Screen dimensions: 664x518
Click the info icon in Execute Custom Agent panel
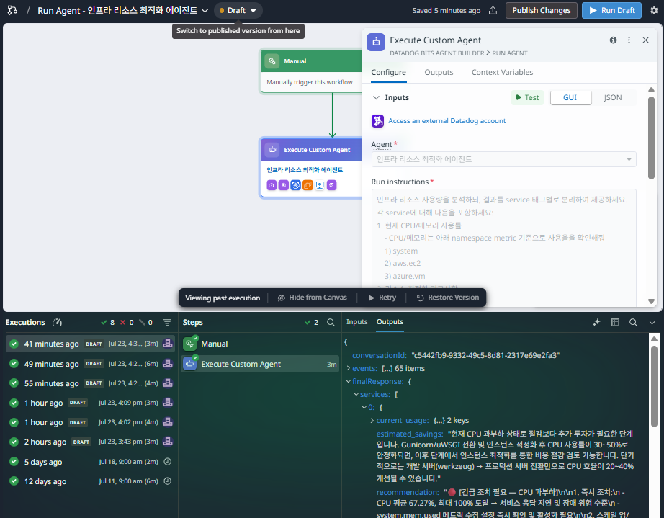(x=613, y=40)
